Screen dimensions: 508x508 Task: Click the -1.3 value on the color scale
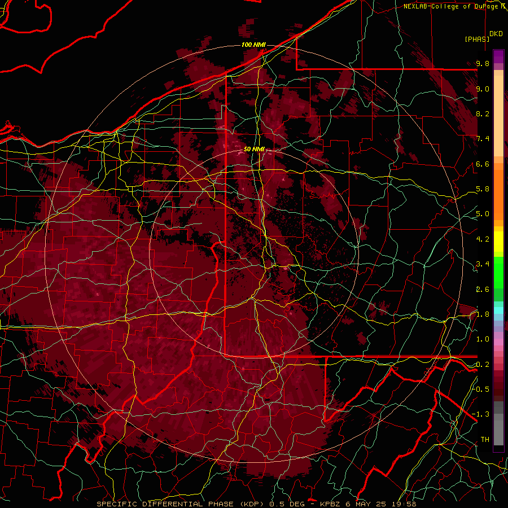481,414
